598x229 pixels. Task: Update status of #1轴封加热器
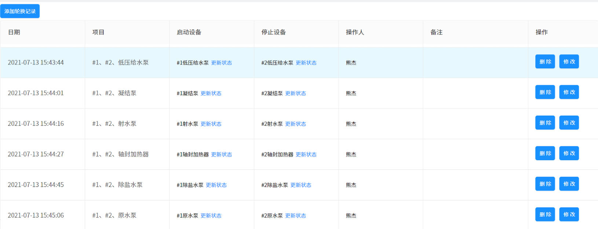pyautogui.click(x=222, y=154)
